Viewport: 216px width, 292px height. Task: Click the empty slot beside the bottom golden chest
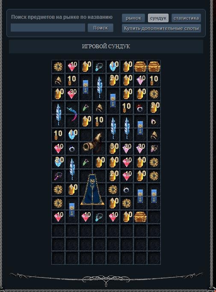(154, 217)
